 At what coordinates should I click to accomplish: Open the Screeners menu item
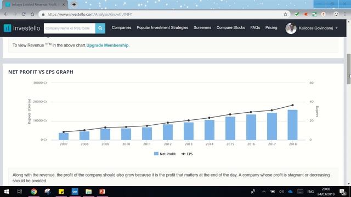[202, 28]
